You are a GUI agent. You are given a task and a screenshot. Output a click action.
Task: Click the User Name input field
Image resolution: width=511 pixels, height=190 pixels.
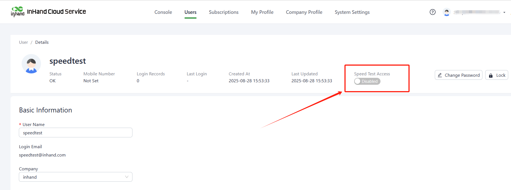point(75,133)
